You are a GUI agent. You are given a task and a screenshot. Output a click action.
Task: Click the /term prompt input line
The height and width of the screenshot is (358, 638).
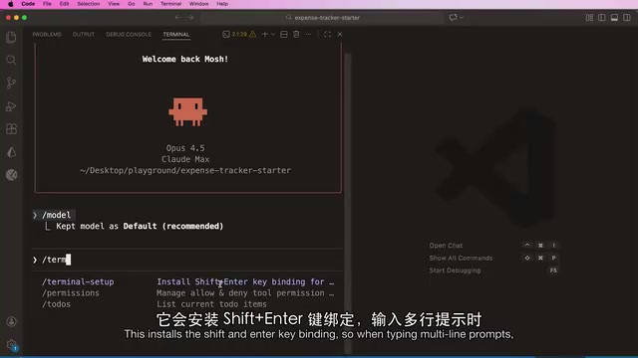(x=187, y=260)
